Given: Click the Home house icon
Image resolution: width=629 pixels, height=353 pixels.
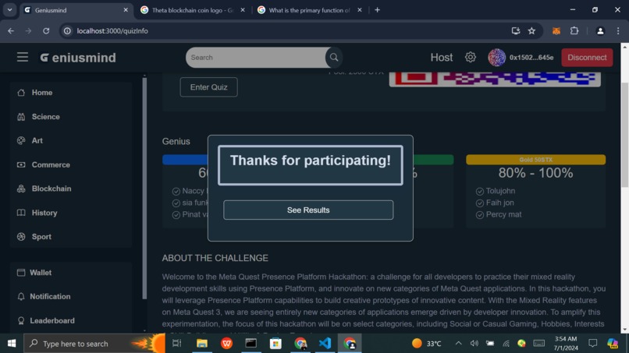Looking at the screenshot, I should coord(21,93).
